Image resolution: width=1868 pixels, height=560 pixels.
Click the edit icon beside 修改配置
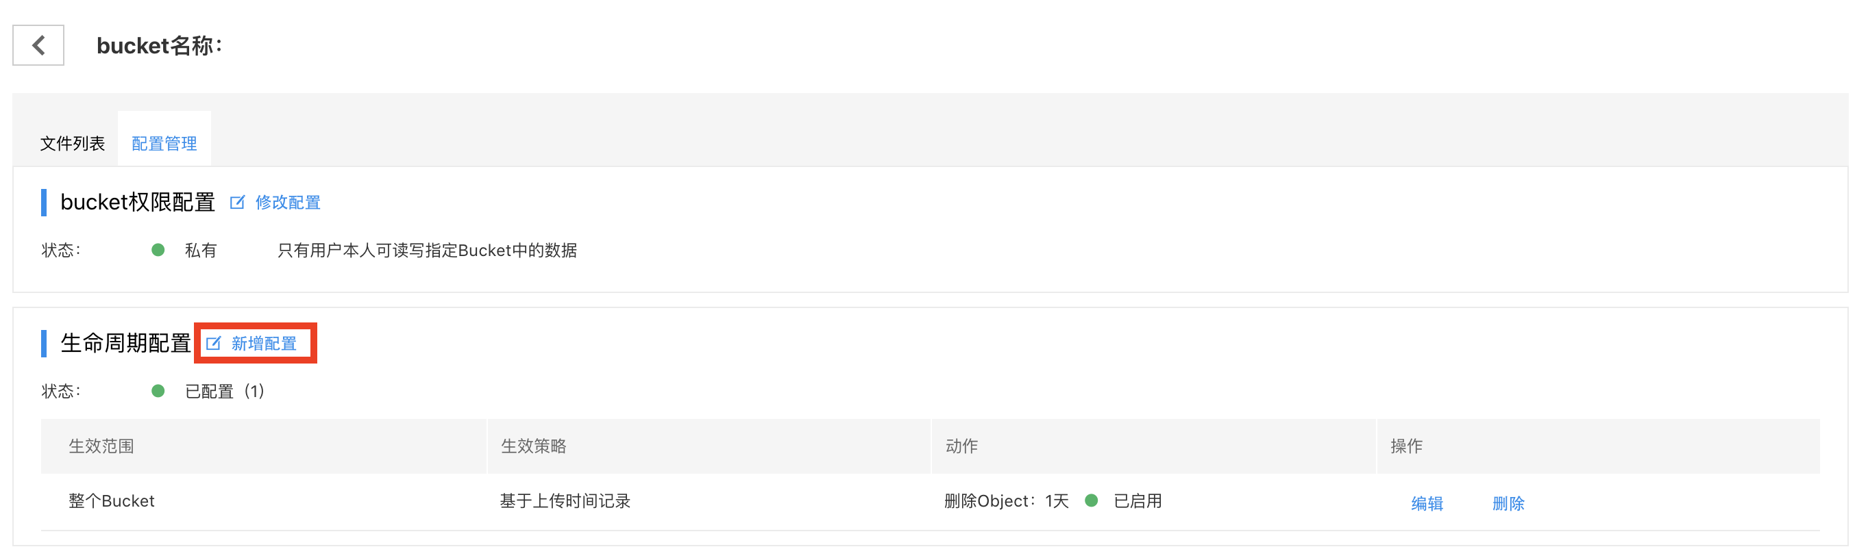[237, 202]
